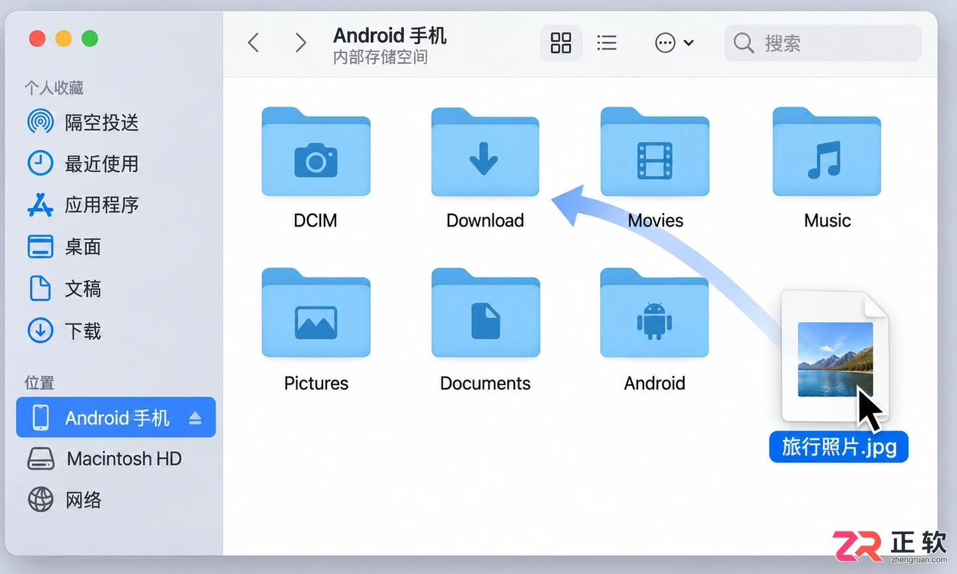Close the Finder window with red button

pyautogui.click(x=37, y=39)
